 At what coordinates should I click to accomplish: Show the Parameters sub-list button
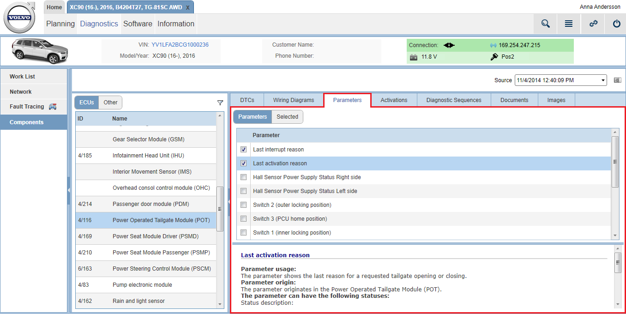coord(253,117)
